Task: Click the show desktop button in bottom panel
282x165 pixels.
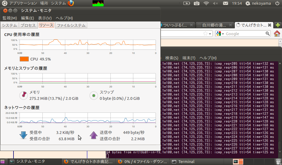Action: pyautogui.click(x=3, y=162)
